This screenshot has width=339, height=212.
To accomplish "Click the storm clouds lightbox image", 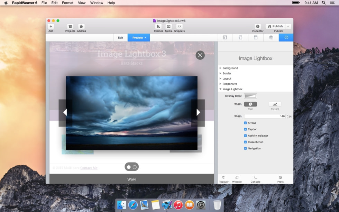I will pyautogui.click(x=132, y=113).
